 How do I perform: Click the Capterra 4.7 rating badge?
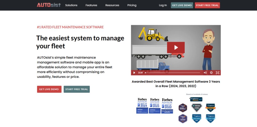196,99
